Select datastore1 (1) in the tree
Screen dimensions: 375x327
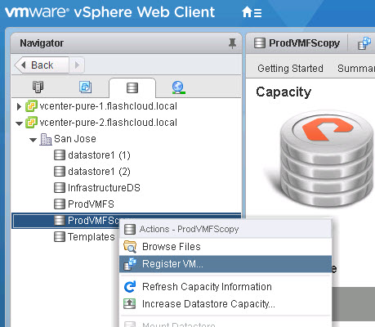click(99, 155)
